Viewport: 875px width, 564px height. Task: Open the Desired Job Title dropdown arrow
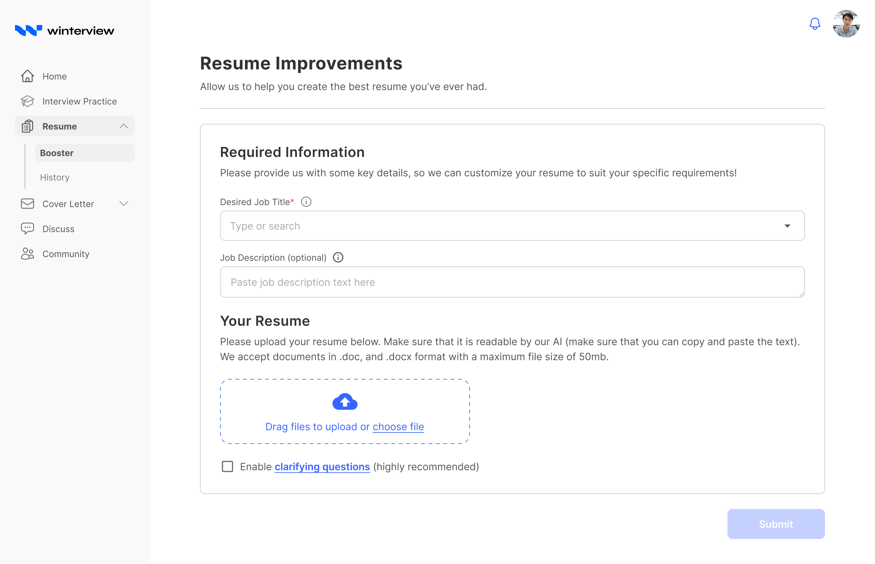pyautogui.click(x=787, y=226)
